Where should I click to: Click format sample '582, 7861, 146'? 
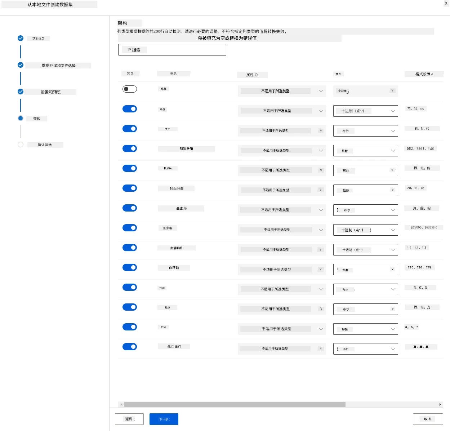[420, 148]
